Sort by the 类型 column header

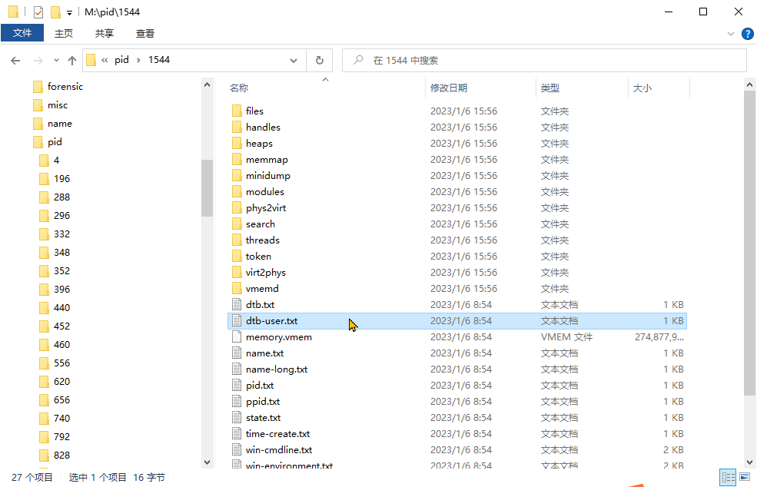coord(550,88)
